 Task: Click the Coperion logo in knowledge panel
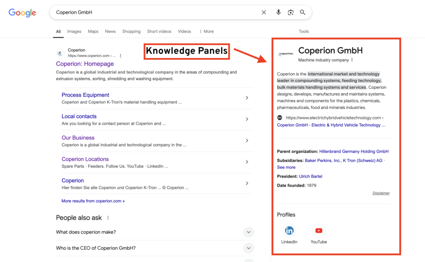point(286,53)
